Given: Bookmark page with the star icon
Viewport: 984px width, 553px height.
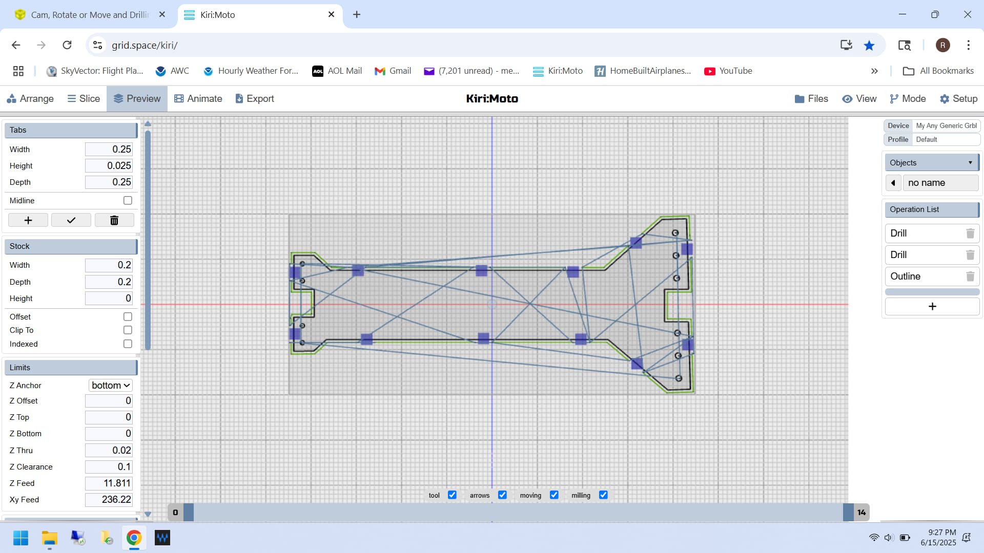Looking at the screenshot, I should click(x=869, y=45).
